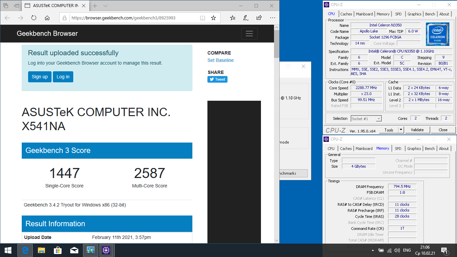Click the site lock security icon
The image size is (457, 257).
tap(65, 18)
